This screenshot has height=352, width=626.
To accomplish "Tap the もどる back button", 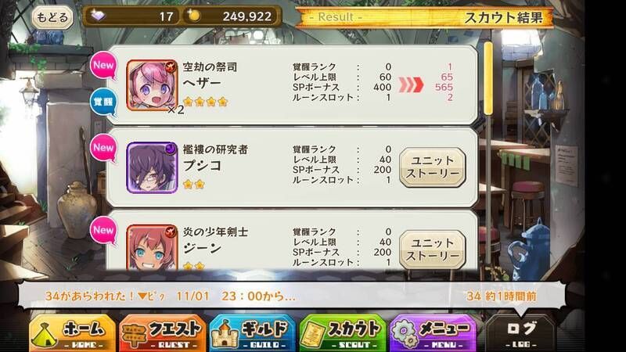I will point(52,17).
